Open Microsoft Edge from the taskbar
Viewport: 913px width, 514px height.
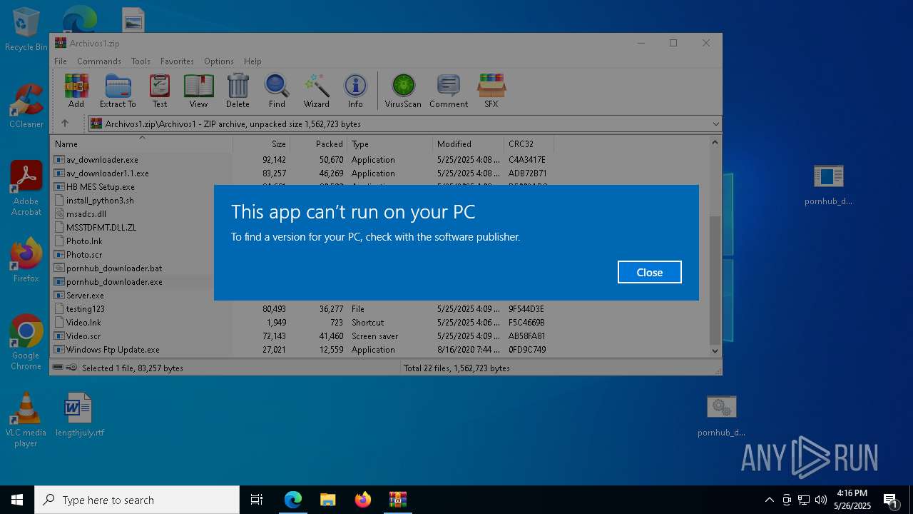[x=293, y=500]
